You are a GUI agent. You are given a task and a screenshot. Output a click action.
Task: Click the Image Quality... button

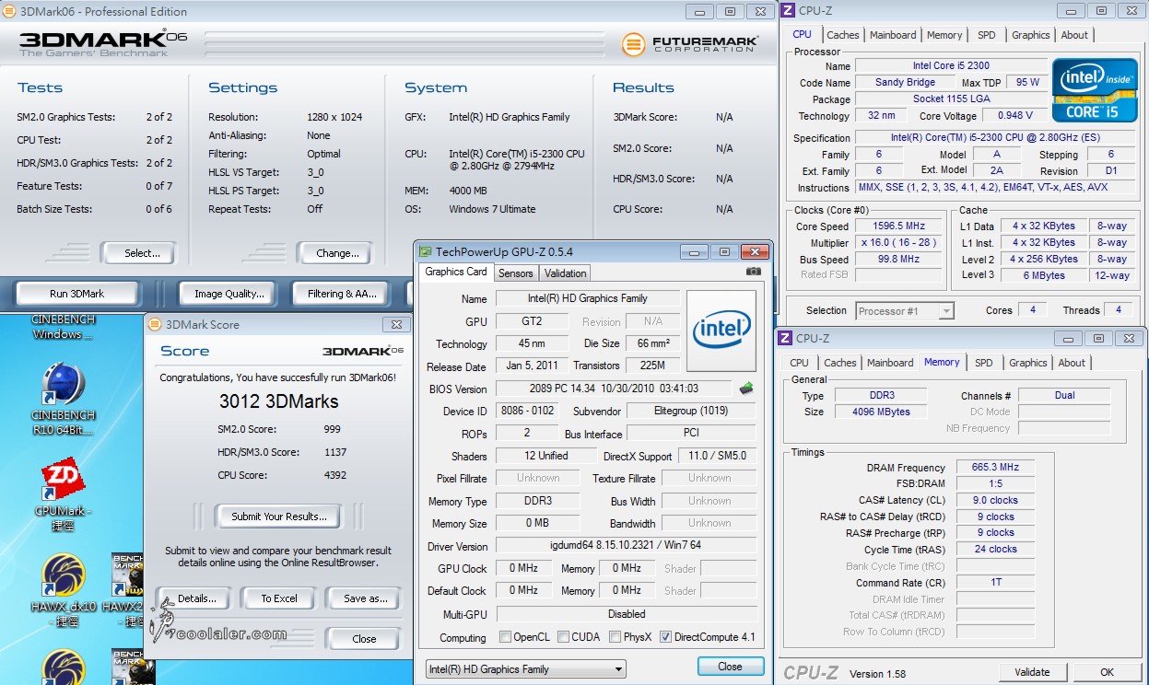[x=229, y=294]
